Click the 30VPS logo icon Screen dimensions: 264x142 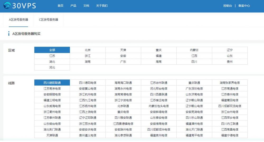7,6
